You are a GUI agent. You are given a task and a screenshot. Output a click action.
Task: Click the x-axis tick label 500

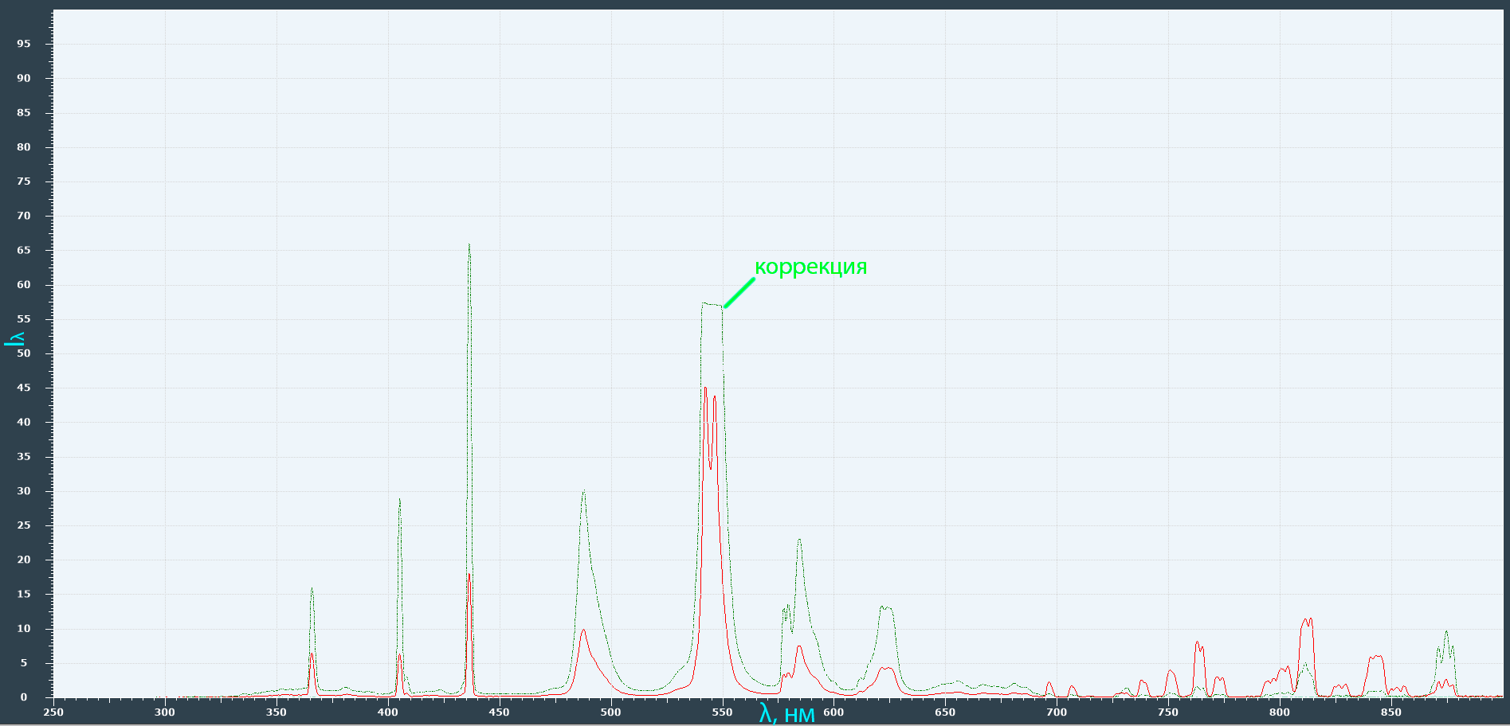tap(610, 712)
